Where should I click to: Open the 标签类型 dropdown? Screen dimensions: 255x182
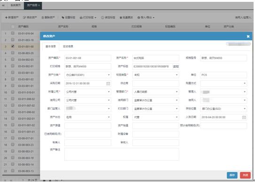[156, 75]
